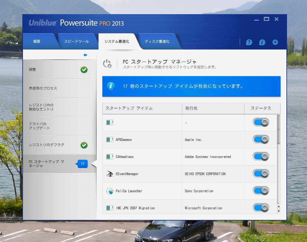Click the CAHeadless program icon
Screen dimensions: 307x242
point(110,157)
